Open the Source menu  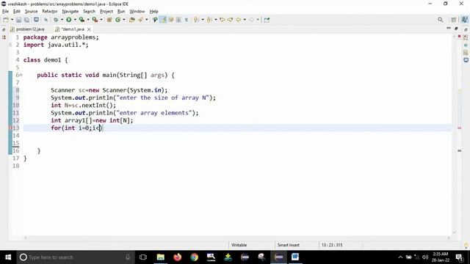pyautogui.click(x=31, y=12)
